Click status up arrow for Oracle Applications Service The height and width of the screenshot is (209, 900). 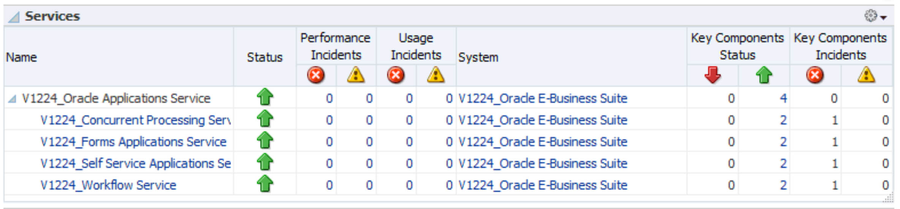click(265, 97)
